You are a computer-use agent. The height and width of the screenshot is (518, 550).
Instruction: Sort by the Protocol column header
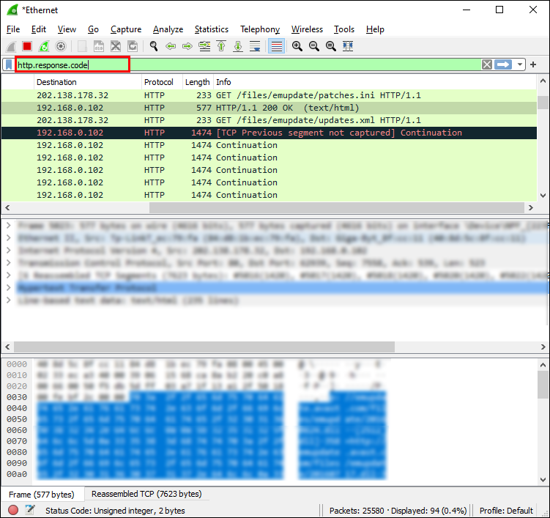162,82
